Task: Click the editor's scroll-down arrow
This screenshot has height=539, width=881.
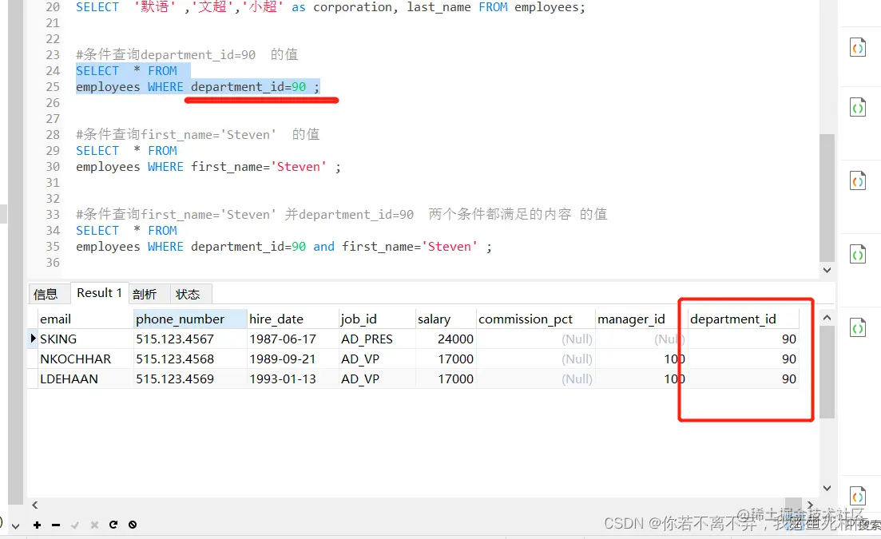Action: (x=827, y=270)
